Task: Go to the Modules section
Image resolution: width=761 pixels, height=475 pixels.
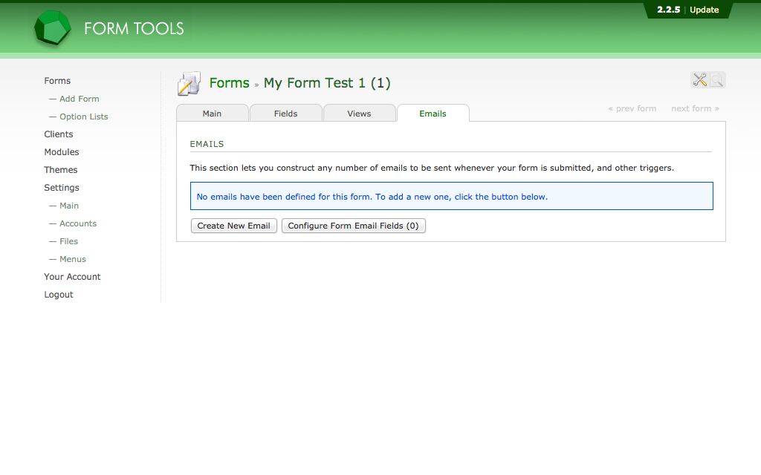Action: tap(61, 151)
